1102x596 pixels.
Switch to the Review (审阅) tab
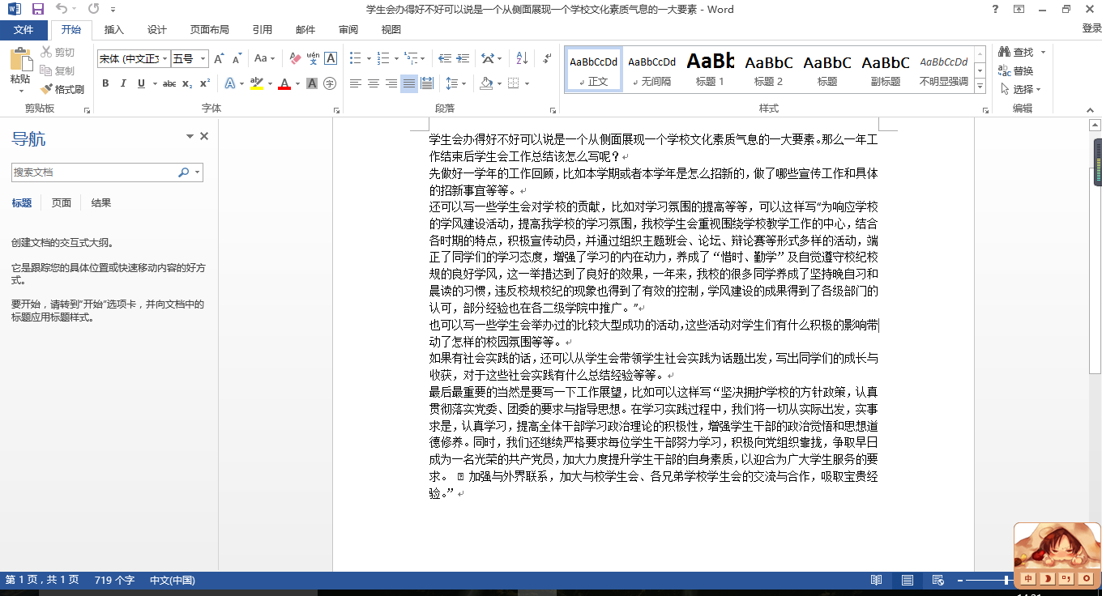tap(348, 30)
